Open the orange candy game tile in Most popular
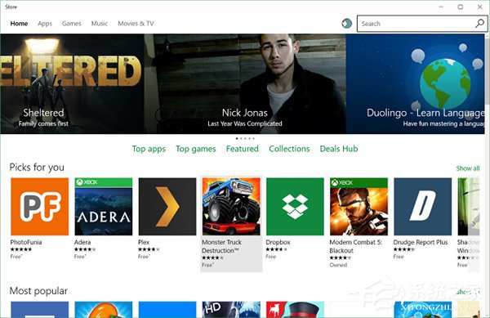Image resolution: width=490 pixels, height=318 pixels. [x=104, y=310]
